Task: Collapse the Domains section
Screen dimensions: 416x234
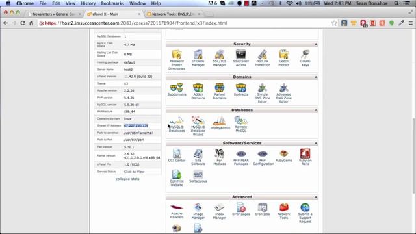Action: tap(316, 77)
